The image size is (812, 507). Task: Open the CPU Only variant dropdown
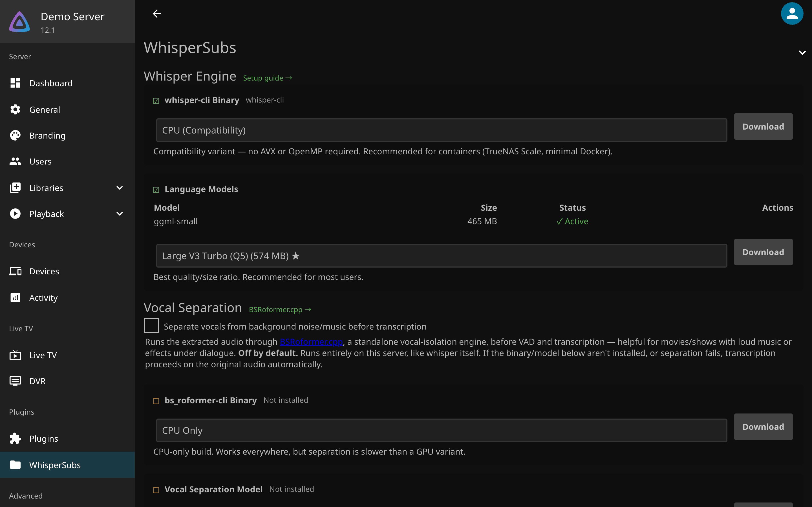(x=442, y=430)
